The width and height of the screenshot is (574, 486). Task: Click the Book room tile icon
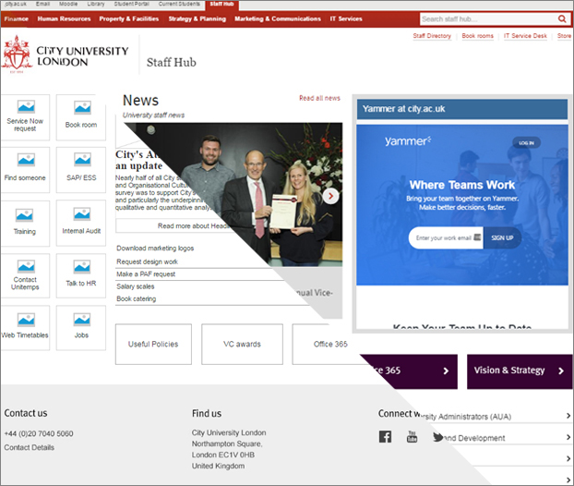pyautogui.click(x=81, y=108)
